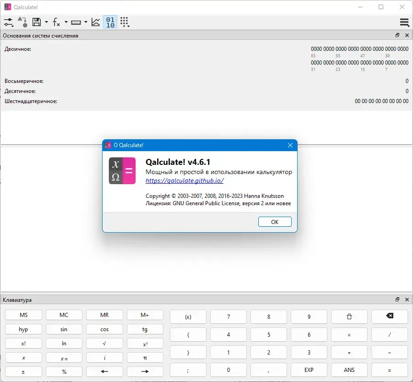
Task: Click the trash clear key on keypad
Action: 349,317
